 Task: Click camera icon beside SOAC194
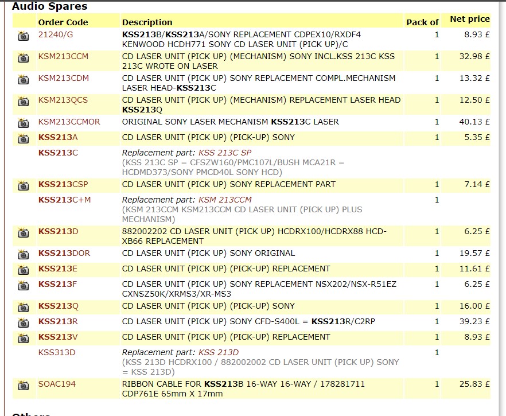coord(23,386)
